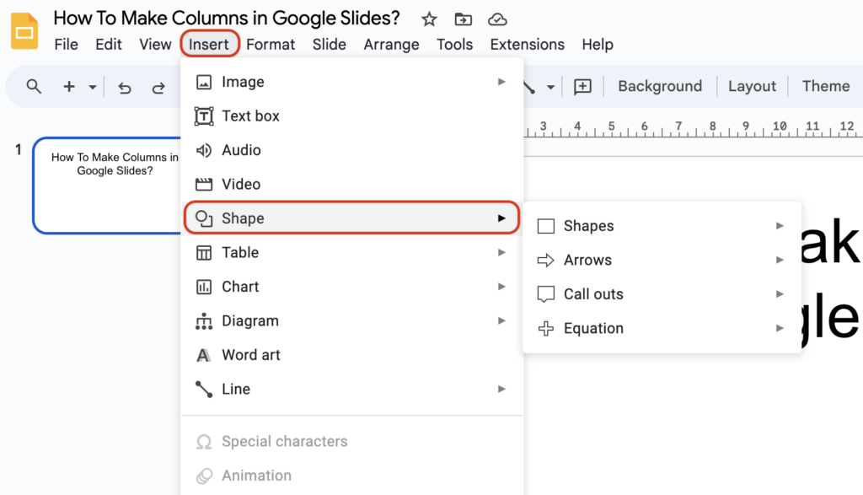The height and width of the screenshot is (495, 863).
Task: Open the Extensions menu
Action: click(x=527, y=45)
